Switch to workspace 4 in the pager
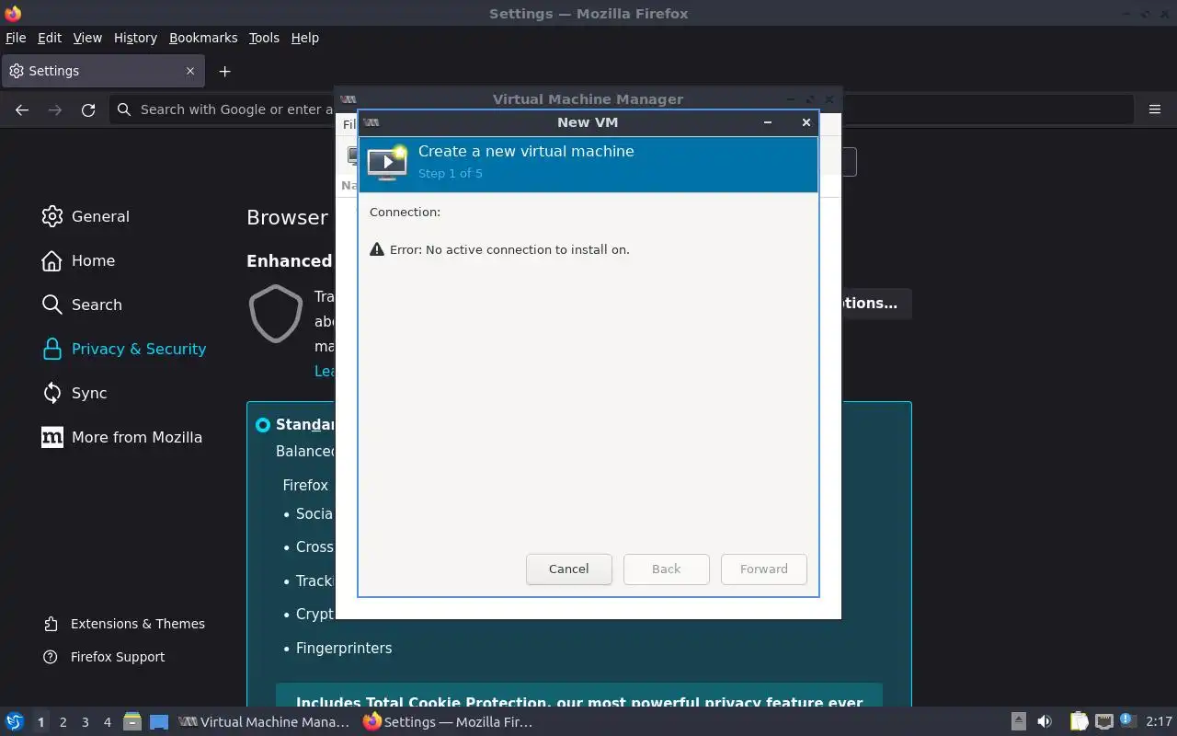The height and width of the screenshot is (736, 1177). coord(107,722)
